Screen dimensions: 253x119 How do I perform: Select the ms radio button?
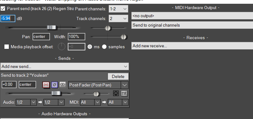[90, 47]
